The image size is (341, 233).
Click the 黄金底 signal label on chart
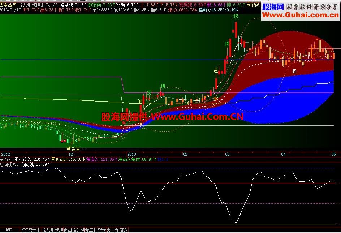[73, 149]
